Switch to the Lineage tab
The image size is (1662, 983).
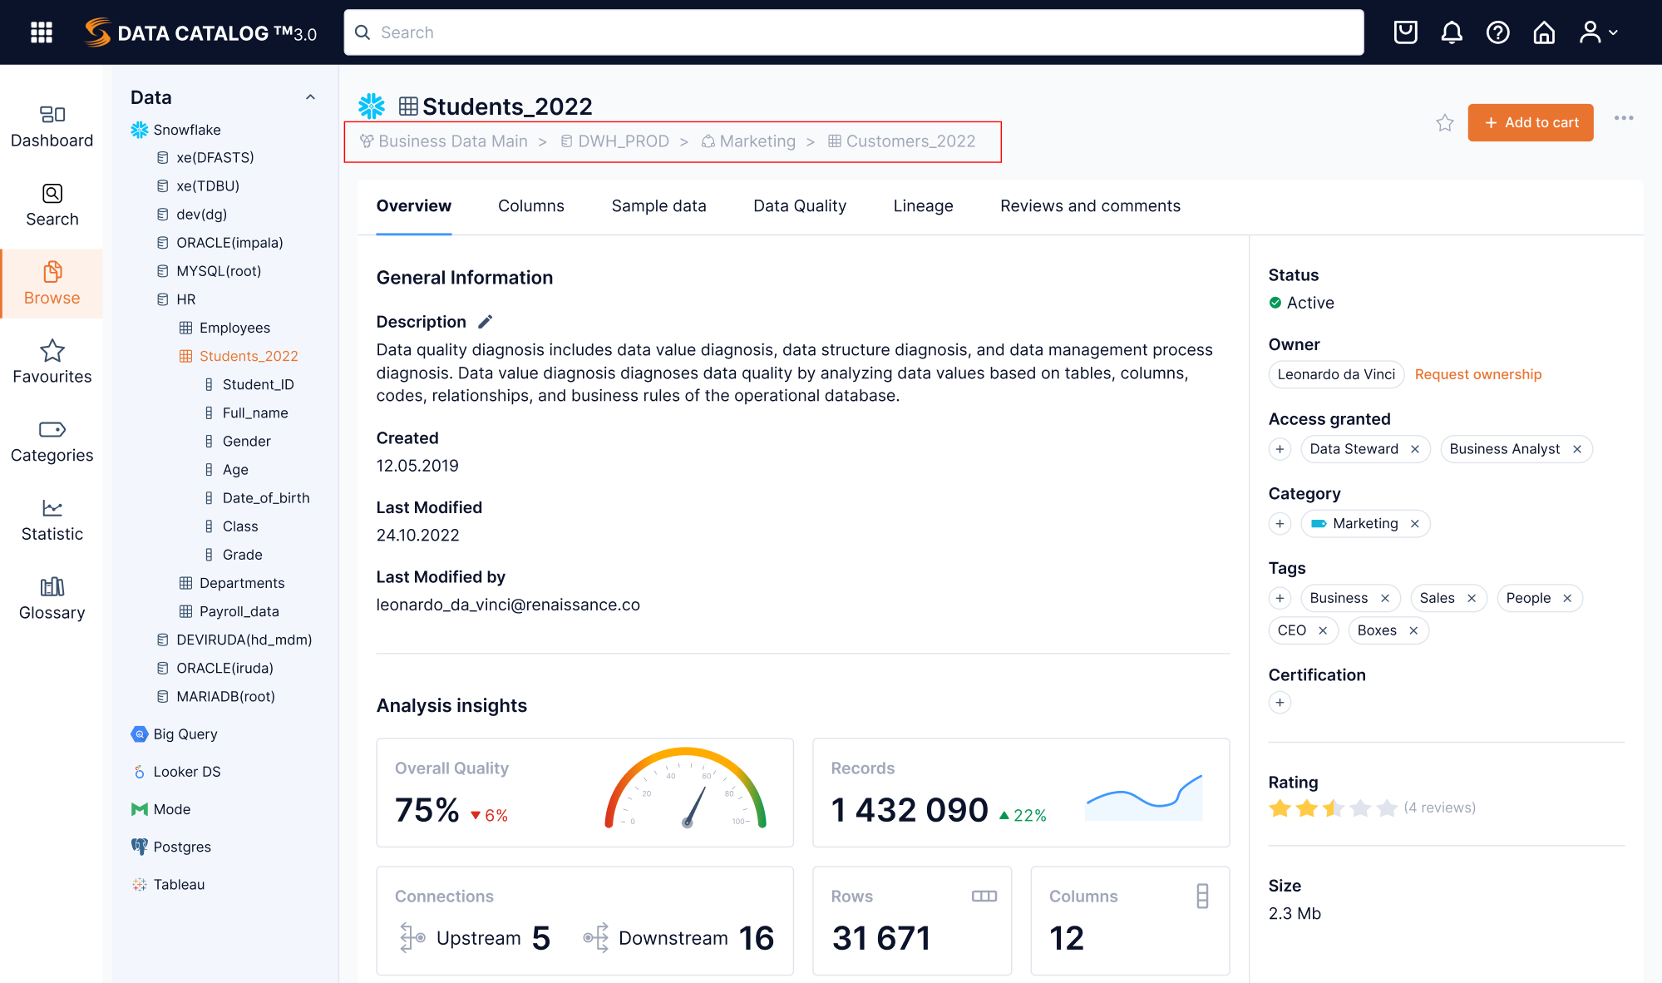pos(923,205)
